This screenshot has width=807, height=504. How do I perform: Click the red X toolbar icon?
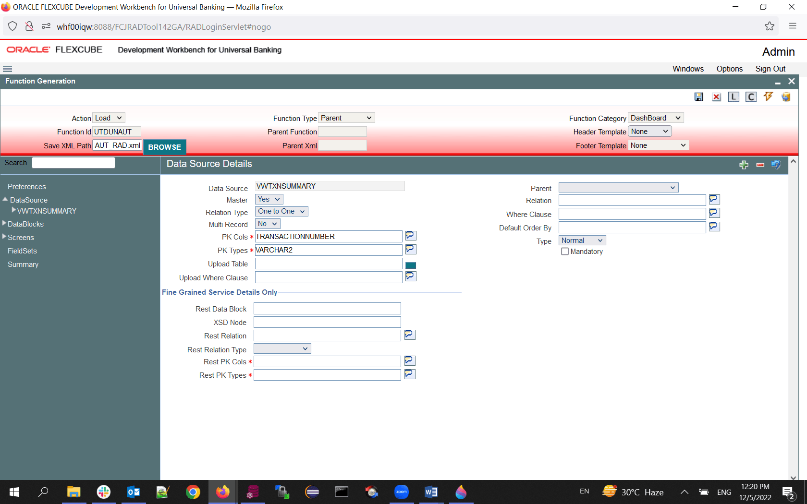point(716,97)
